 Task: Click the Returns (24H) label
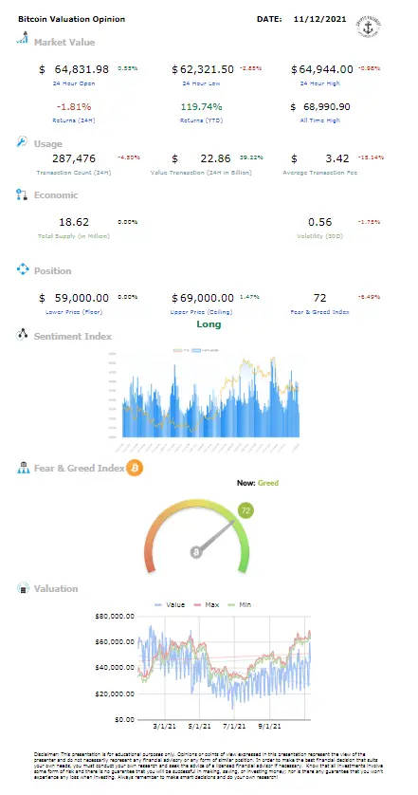74,120
